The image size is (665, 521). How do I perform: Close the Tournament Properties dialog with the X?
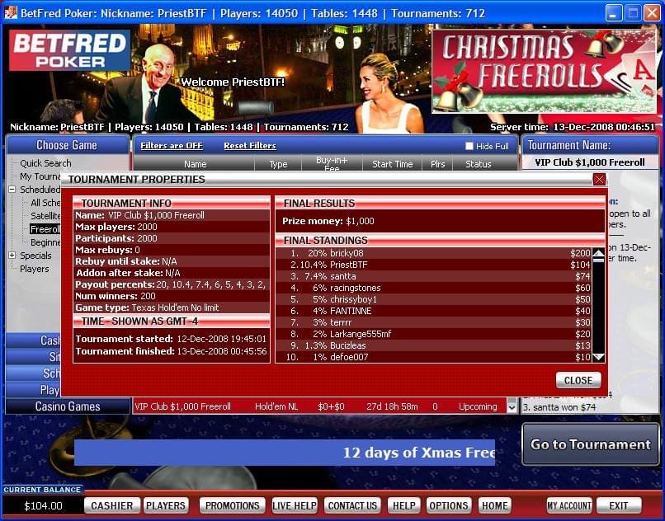[599, 180]
